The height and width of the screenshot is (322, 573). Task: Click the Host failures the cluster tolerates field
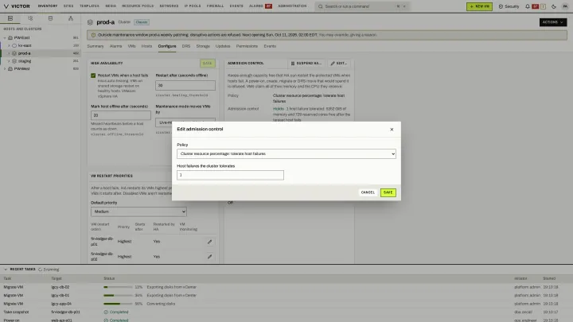click(x=230, y=175)
